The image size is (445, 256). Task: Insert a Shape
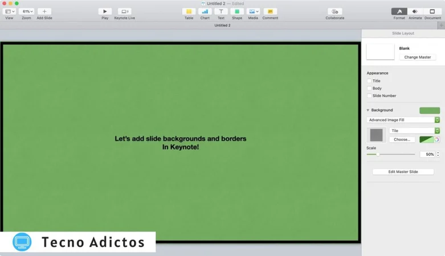(237, 11)
